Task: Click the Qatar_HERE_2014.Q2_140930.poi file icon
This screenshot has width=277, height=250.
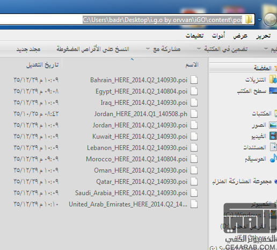Action: click(x=194, y=182)
